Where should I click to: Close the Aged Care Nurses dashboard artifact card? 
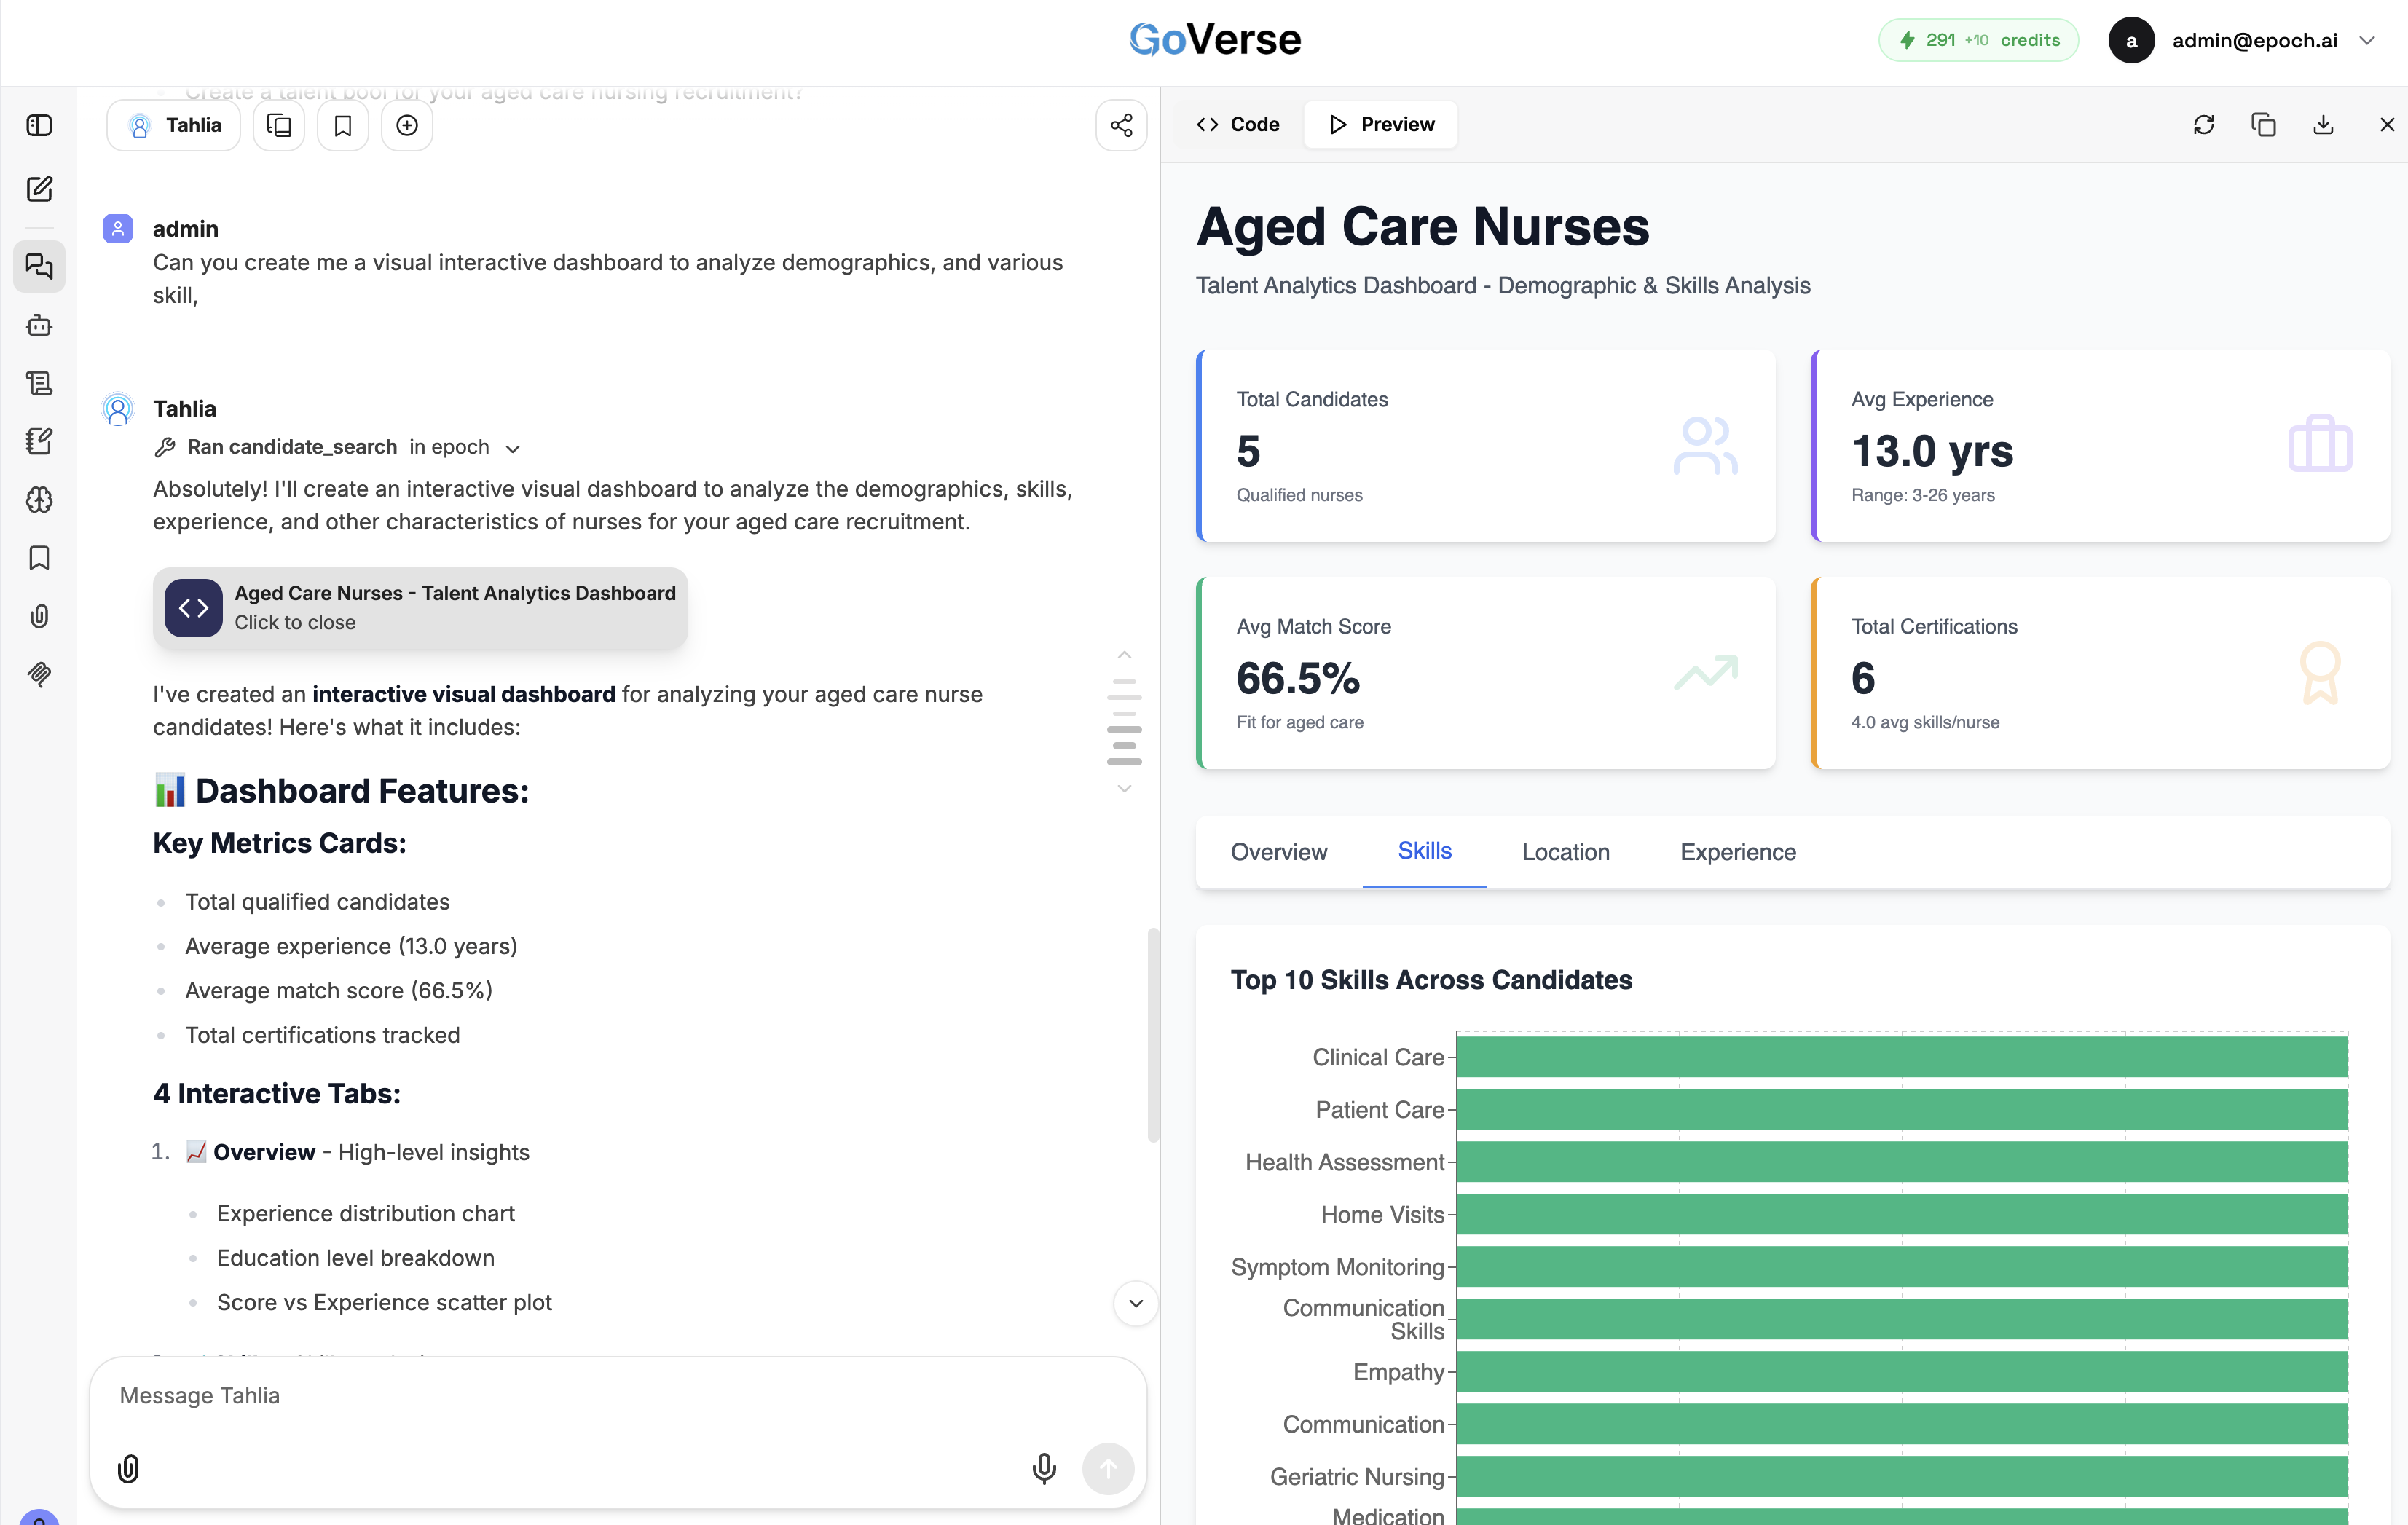420,608
